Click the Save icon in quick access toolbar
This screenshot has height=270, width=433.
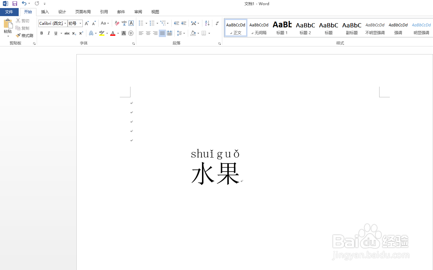coord(14,4)
